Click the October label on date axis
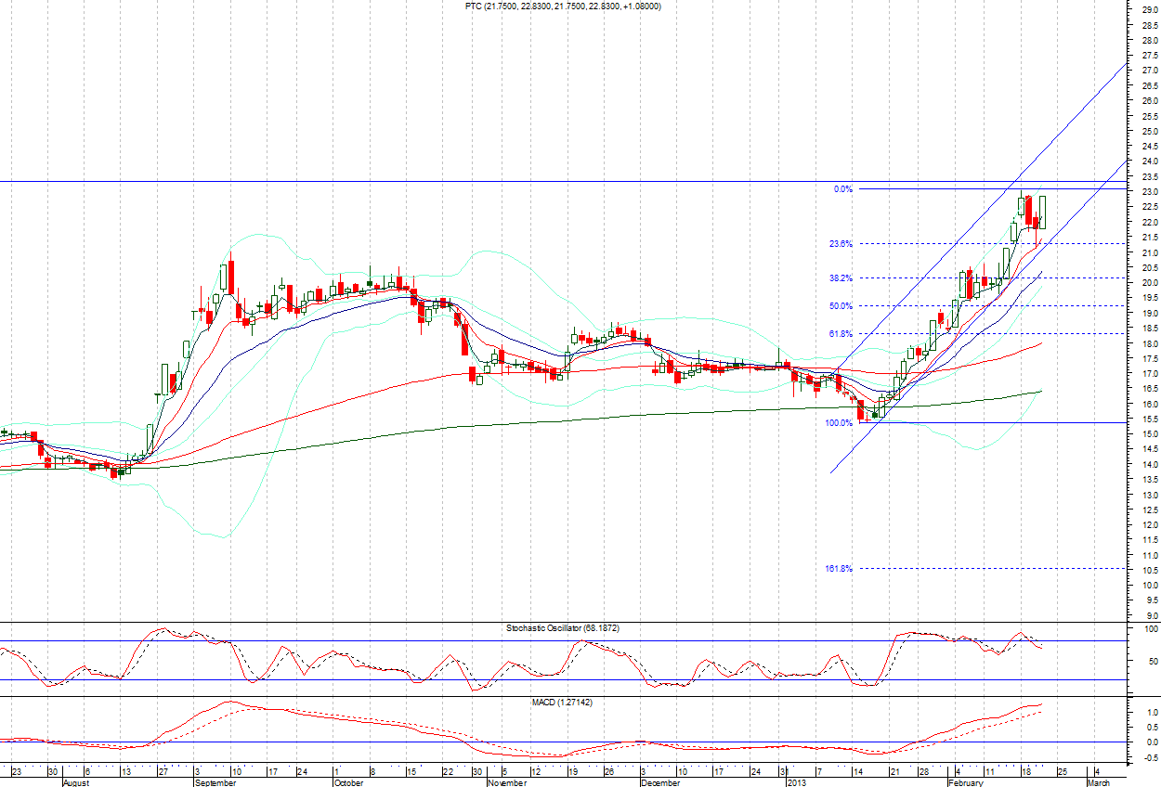This screenshot has height=787, width=1161. [x=349, y=782]
